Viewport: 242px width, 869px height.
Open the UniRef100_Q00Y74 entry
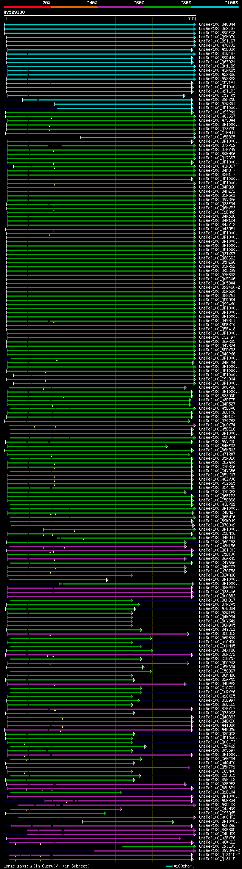coord(217,425)
